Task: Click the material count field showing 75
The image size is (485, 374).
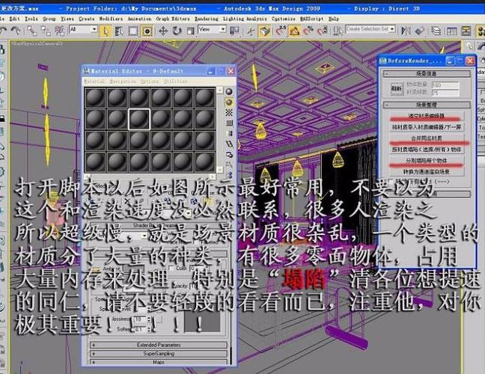Action: click(445, 93)
